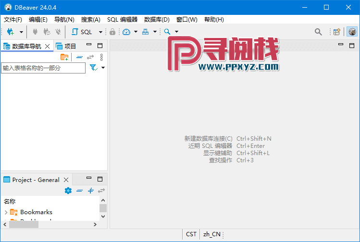
Task: Maximize the editor area
Action: point(352,46)
